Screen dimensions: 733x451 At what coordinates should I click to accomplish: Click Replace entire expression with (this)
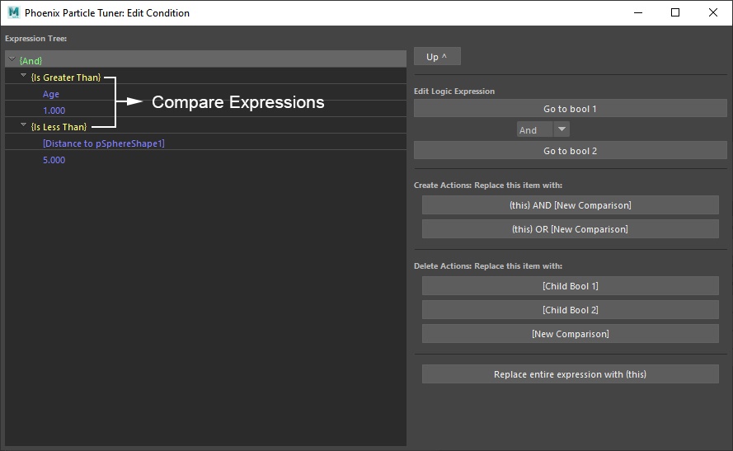tap(571, 373)
